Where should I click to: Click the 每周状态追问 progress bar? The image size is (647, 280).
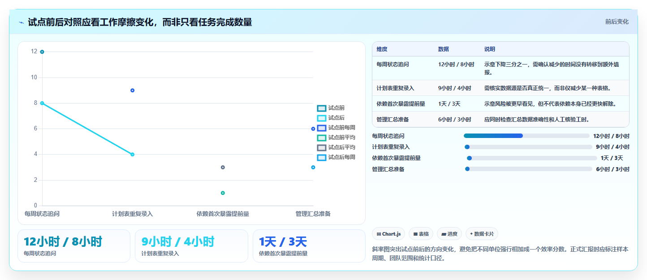pyautogui.click(x=526, y=136)
